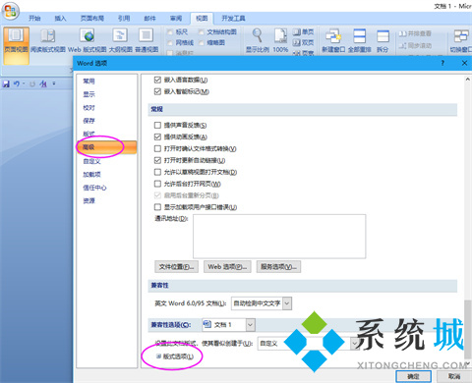Open the Office button menu
Screen dimensions: 472x383
pyautogui.click(x=10, y=12)
